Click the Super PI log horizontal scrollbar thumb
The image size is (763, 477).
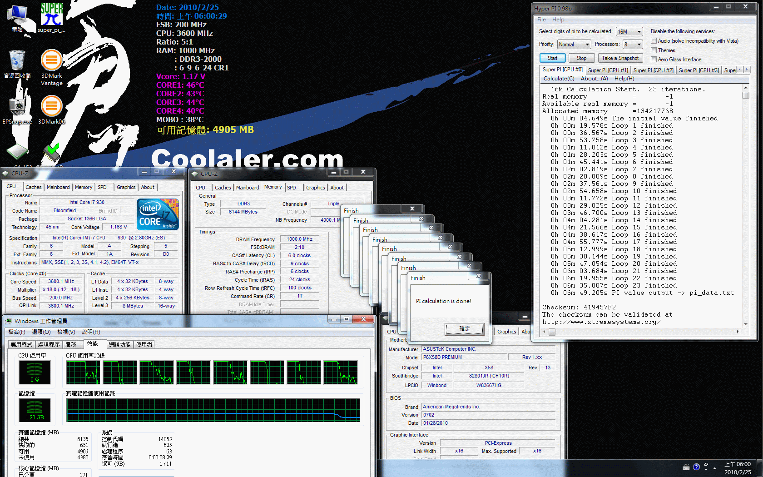click(552, 332)
